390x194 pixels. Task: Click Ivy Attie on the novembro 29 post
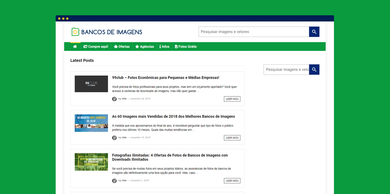click(122, 99)
